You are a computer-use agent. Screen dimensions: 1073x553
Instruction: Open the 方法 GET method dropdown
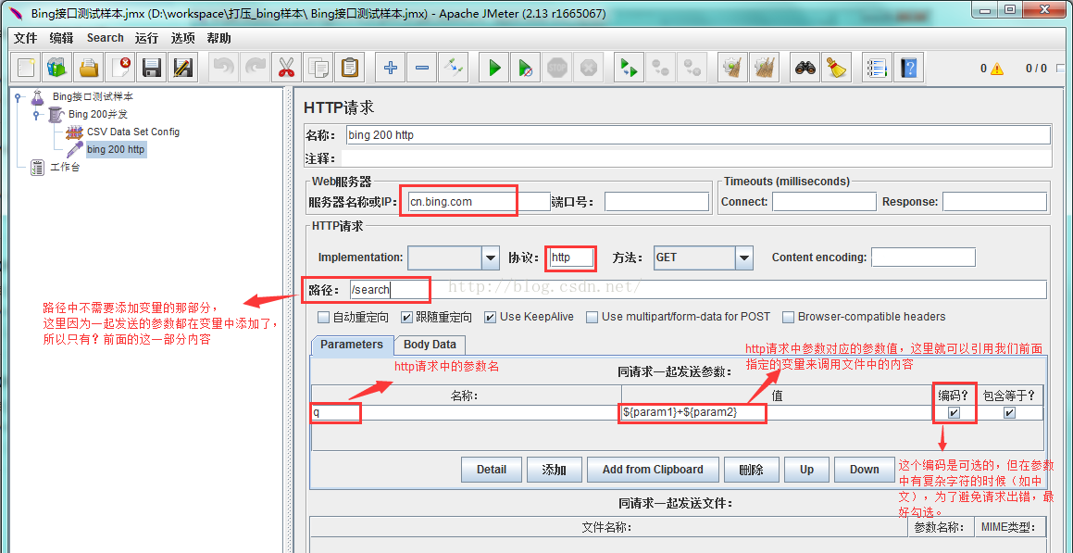click(744, 258)
